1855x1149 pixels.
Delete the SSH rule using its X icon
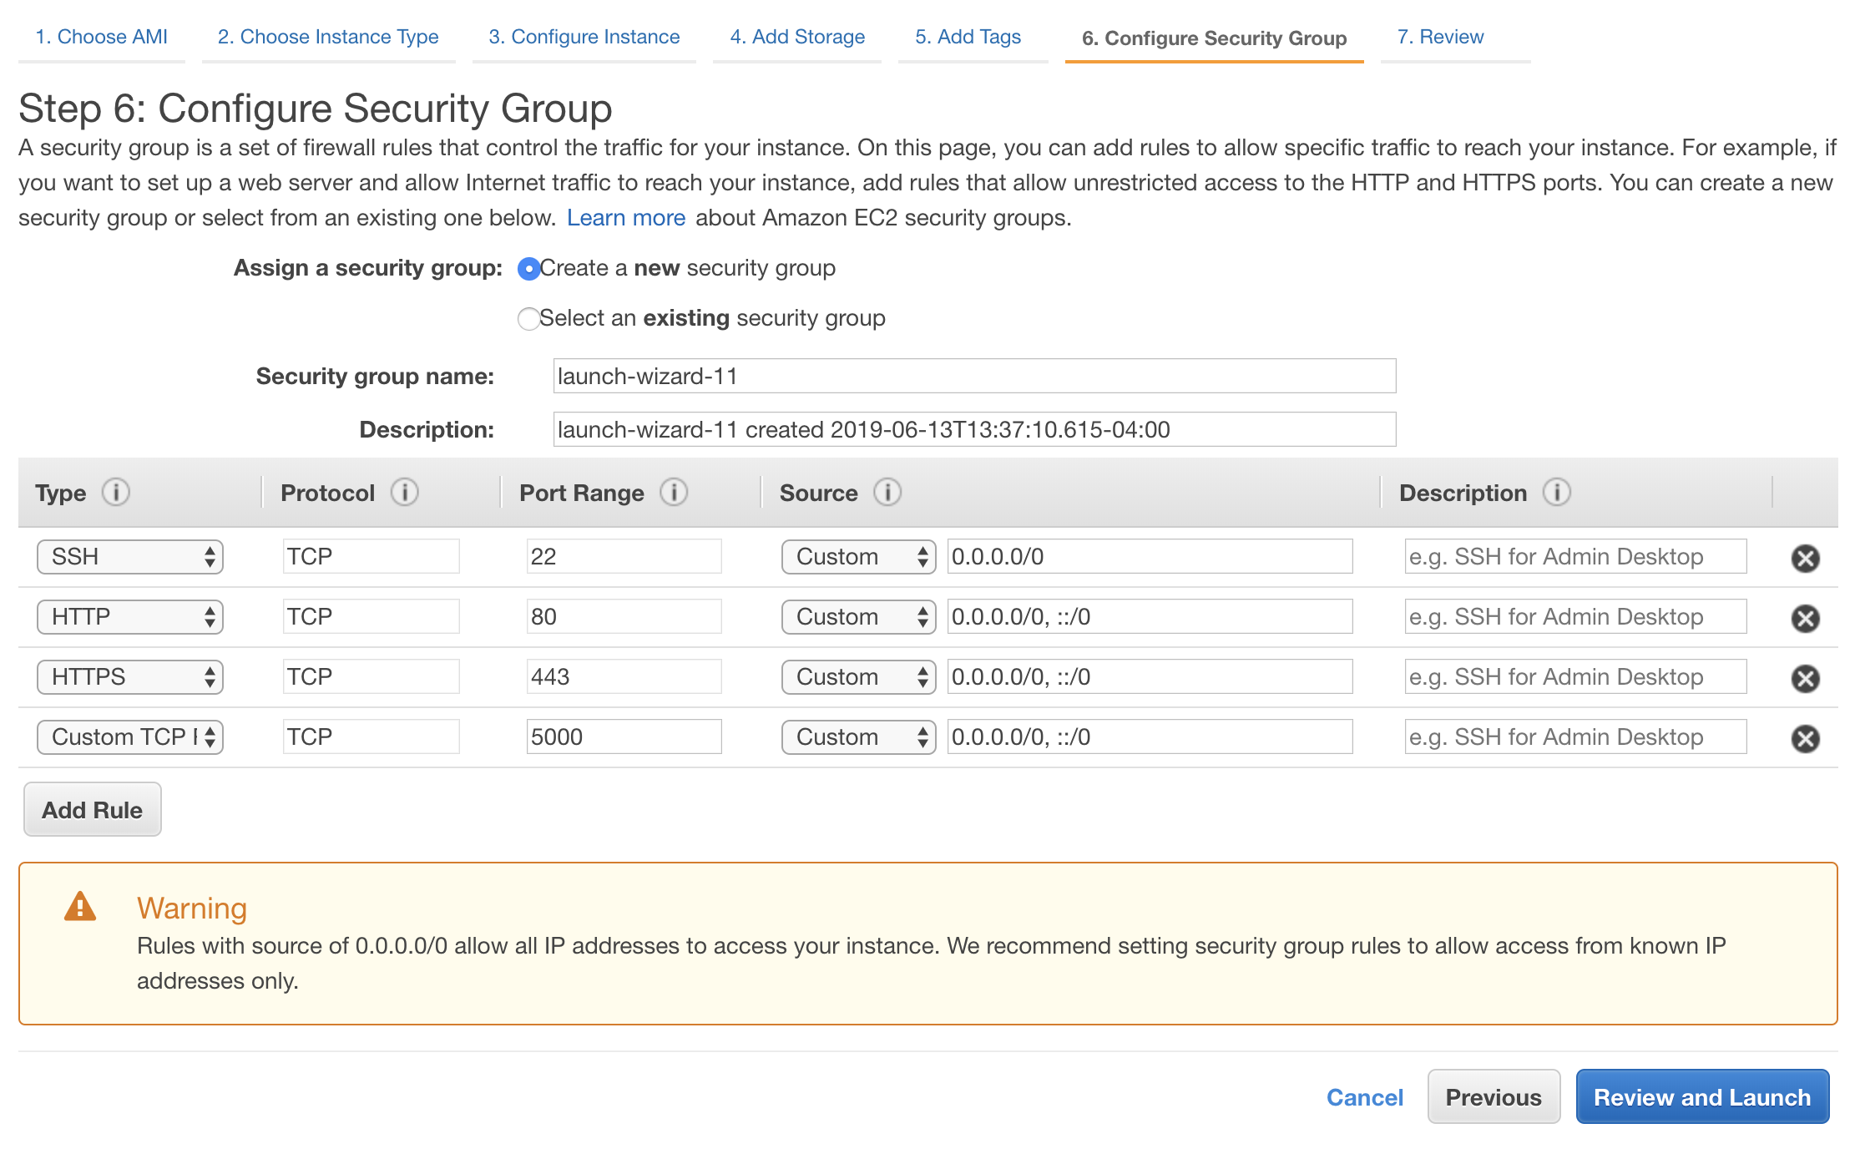pyautogui.click(x=1806, y=558)
